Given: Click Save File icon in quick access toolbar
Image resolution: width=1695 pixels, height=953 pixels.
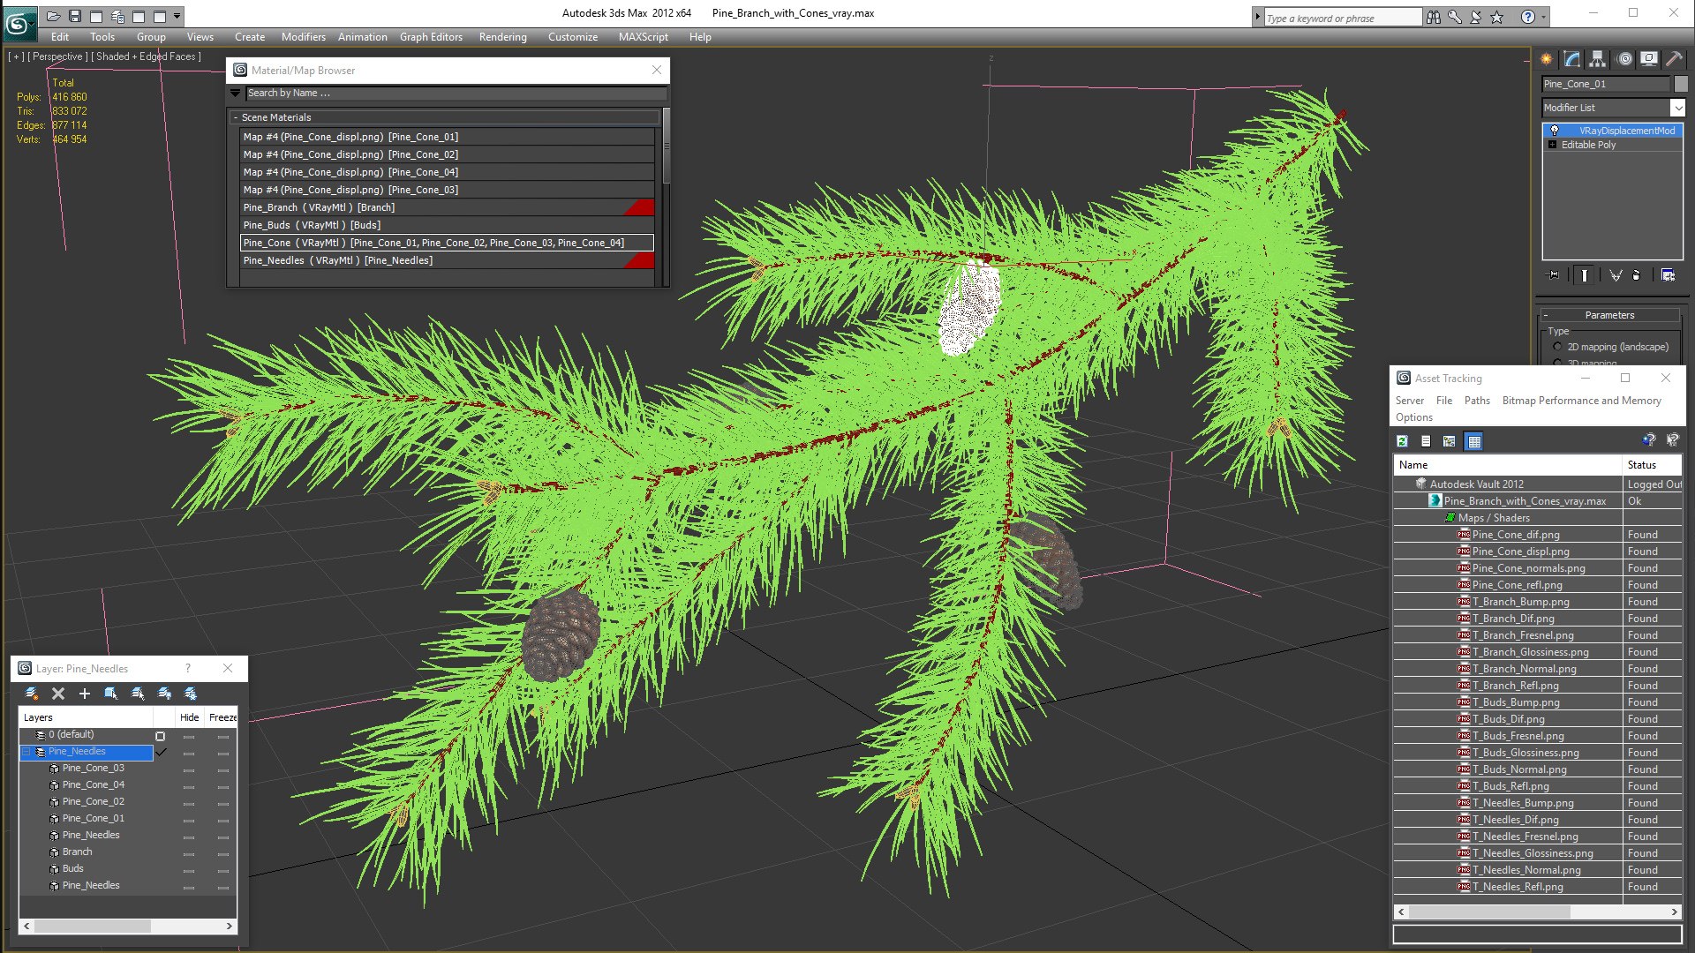Looking at the screenshot, I should pyautogui.click(x=75, y=16).
